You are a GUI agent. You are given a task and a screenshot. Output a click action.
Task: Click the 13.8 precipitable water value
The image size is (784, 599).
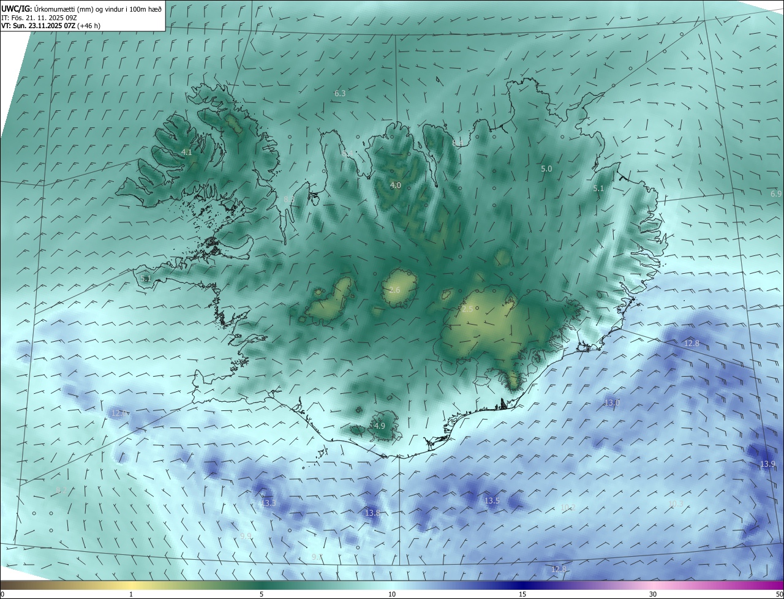pyautogui.click(x=372, y=513)
